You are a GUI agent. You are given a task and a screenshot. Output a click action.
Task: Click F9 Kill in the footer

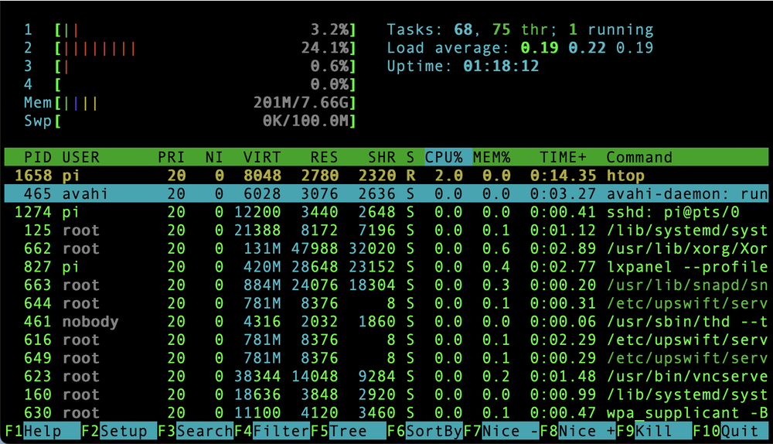(x=654, y=431)
